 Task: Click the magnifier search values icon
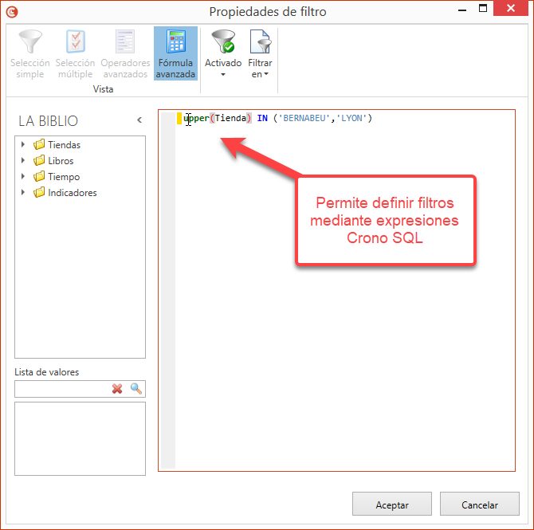tap(136, 388)
